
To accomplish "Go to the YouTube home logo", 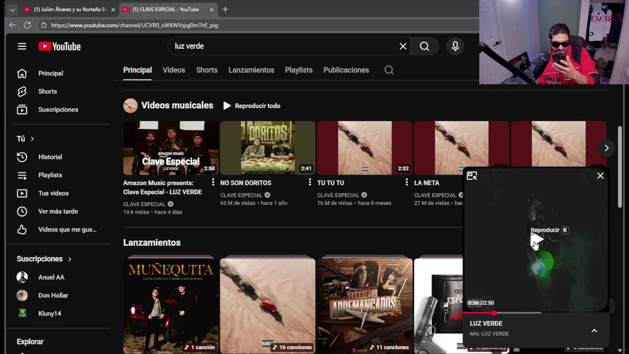I will (59, 46).
